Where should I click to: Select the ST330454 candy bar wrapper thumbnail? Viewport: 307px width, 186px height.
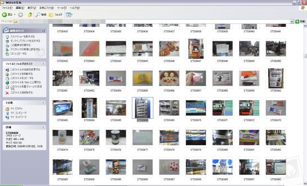click(116, 78)
